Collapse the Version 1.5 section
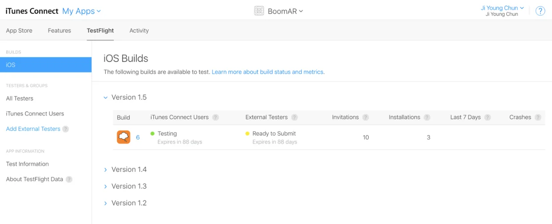Image resolution: width=552 pixels, height=224 pixels. pos(105,98)
